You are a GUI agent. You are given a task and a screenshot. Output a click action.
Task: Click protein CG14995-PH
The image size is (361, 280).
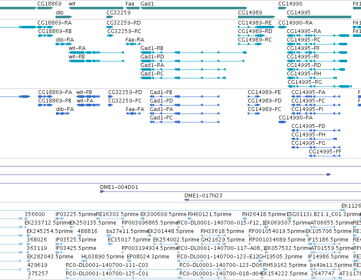click(x=314, y=139)
